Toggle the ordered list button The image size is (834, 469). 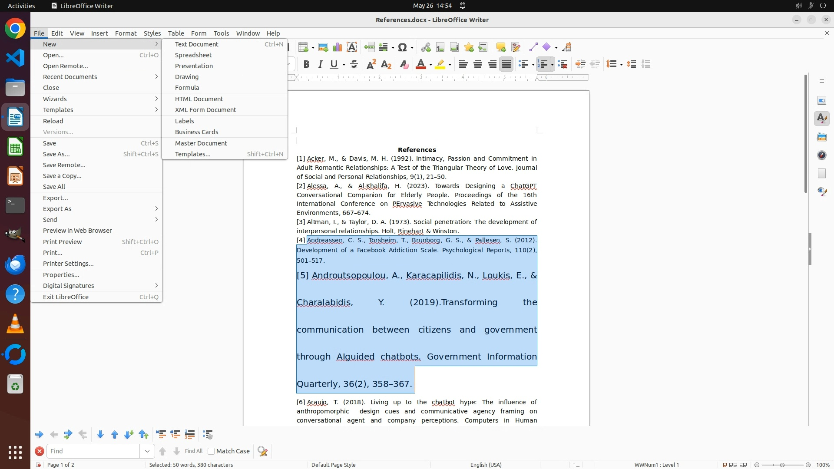(542, 64)
